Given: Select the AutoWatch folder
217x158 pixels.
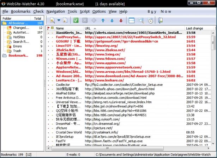Looking at the screenshot, I should pyautogui.click(x=21, y=32).
